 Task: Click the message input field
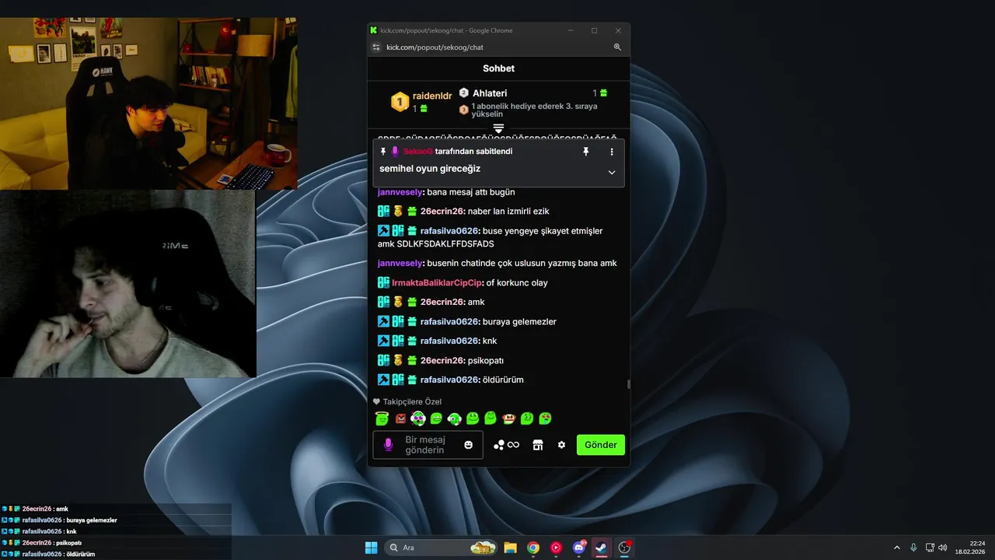pyautogui.click(x=428, y=445)
